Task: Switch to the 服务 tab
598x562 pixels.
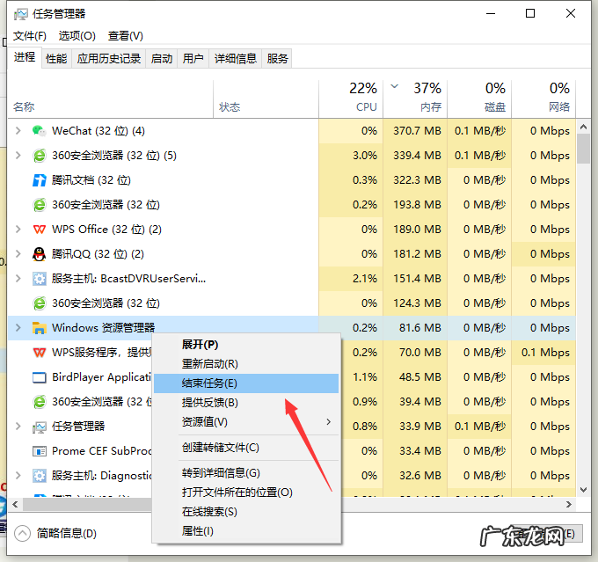Action: point(277,59)
